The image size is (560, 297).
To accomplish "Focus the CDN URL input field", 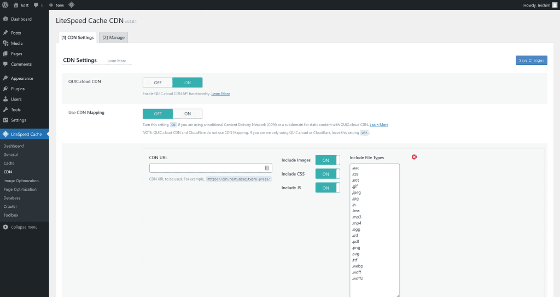I will click(x=211, y=168).
